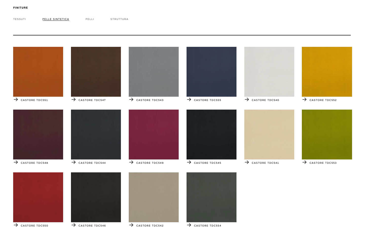This screenshot has width=367, height=244.
Task: Choose the black Castore TDC545 swatch
Action: (211, 134)
